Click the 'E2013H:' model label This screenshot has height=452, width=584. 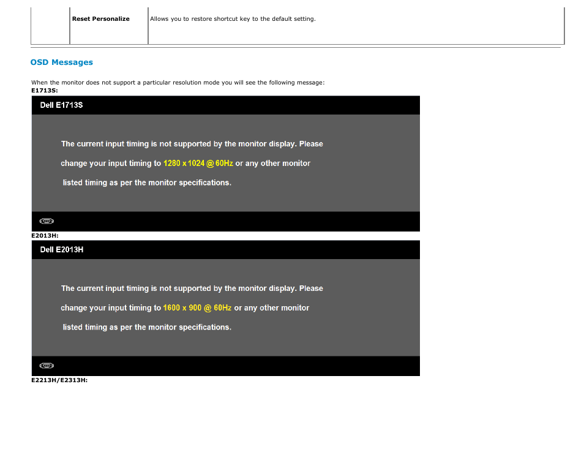pyautogui.click(x=45, y=236)
